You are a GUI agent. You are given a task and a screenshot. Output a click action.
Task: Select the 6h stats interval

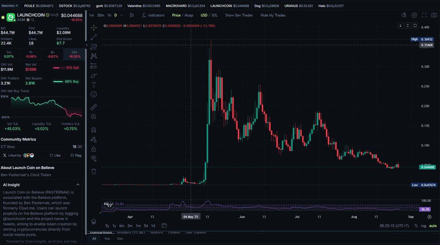52,54
